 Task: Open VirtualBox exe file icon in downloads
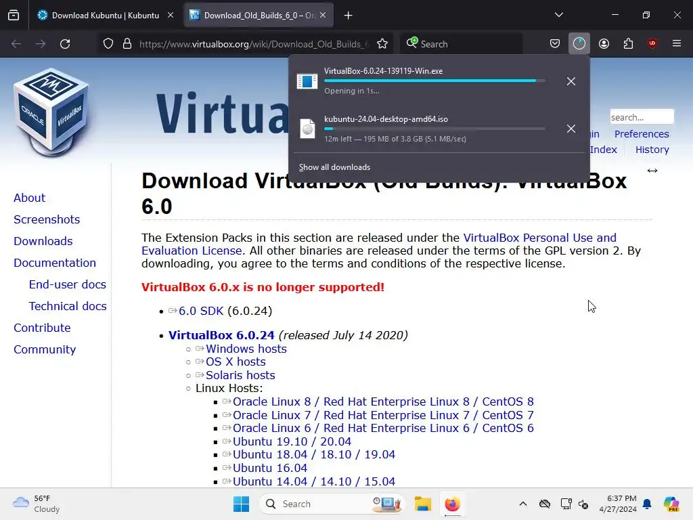(x=307, y=81)
